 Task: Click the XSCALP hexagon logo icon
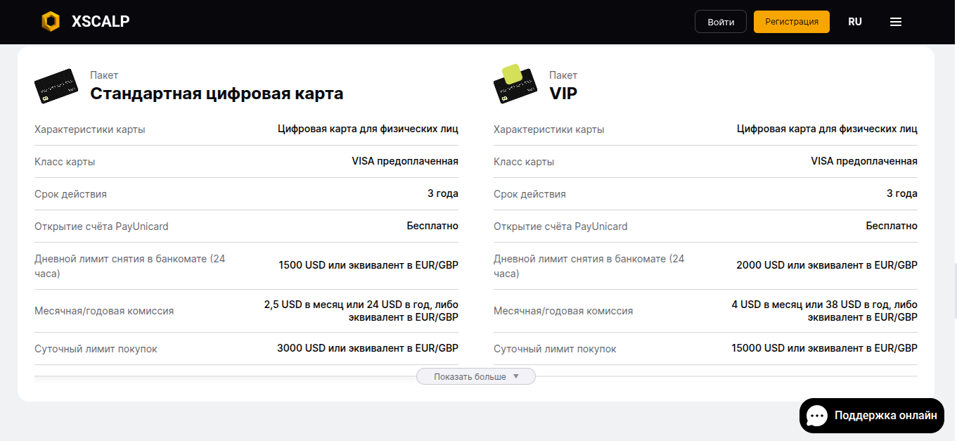(51, 22)
